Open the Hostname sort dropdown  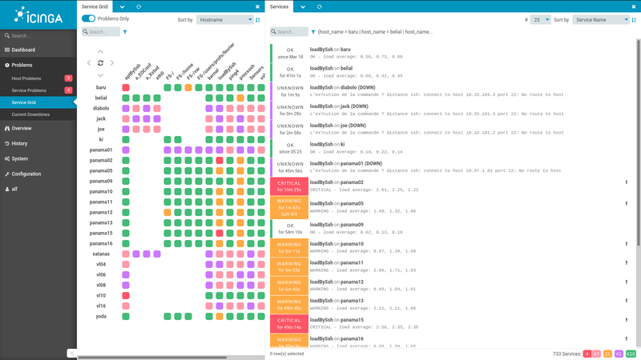(x=224, y=19)
